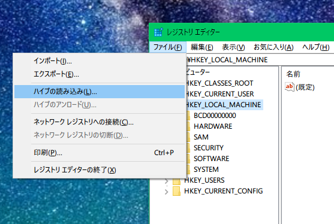Select ネットワーク レジストリへの接続(C)... entry

coord(100,122)
